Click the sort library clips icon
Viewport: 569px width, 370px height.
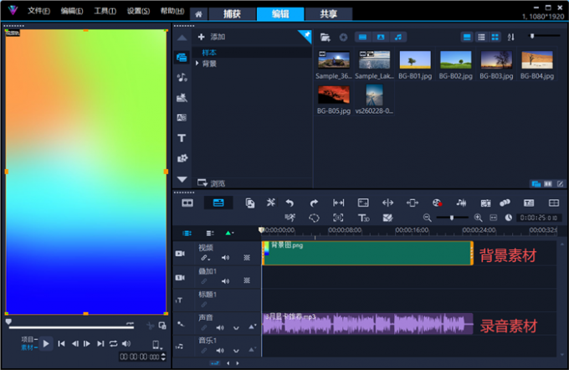tap(511, 37)
